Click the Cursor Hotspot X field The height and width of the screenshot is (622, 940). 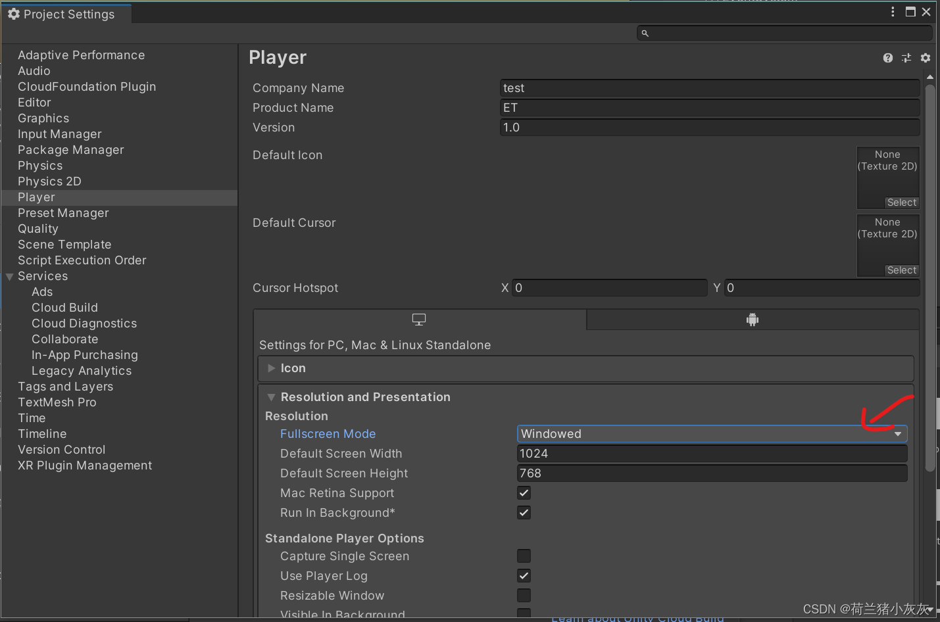[610, 288]
